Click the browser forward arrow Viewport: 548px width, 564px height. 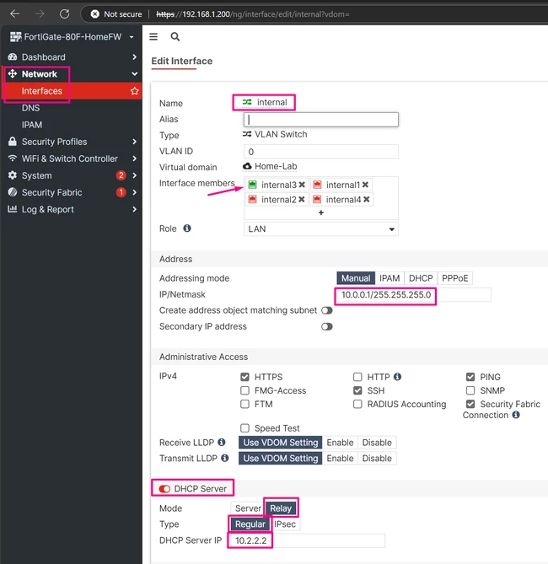point(40,14)
